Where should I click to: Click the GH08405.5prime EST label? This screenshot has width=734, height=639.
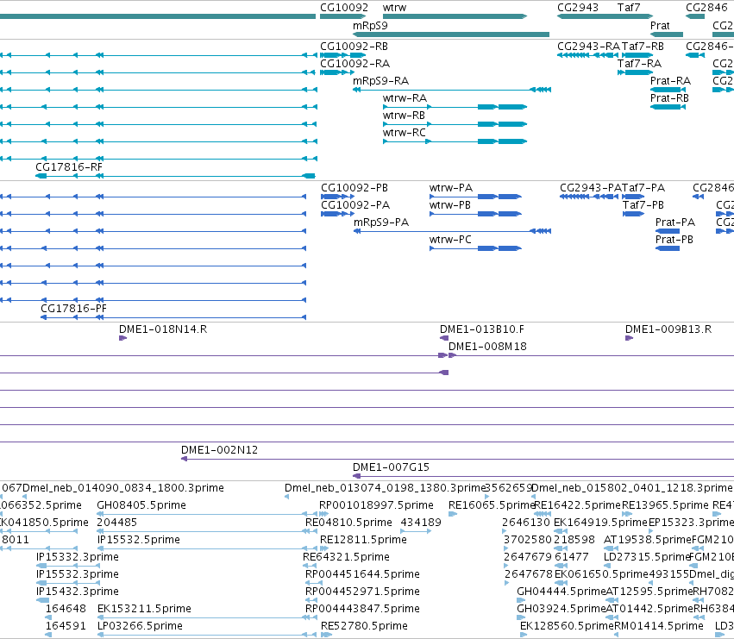(x=141, y=505)
